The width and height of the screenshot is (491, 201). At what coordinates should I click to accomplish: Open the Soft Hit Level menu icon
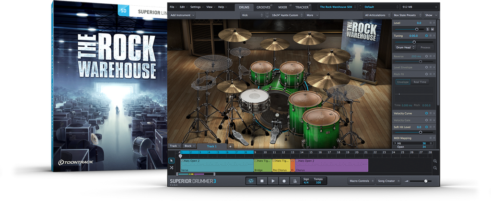pyautogui.click(x=430, y=127)
